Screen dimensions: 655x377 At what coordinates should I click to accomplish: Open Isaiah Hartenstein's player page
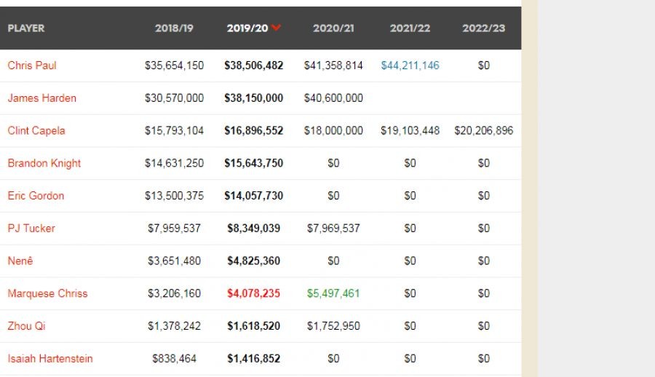(50, 359)
